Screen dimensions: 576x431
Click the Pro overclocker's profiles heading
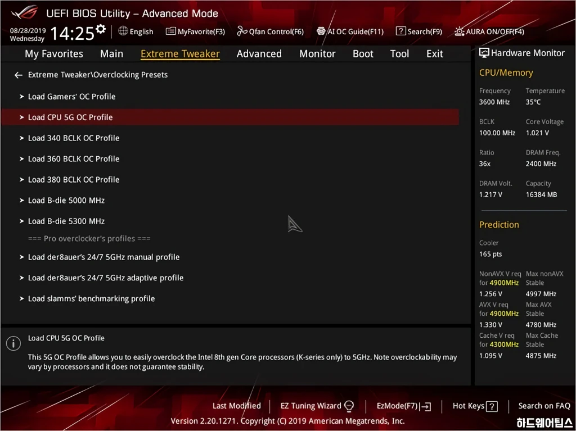click(x=89, y=239)
